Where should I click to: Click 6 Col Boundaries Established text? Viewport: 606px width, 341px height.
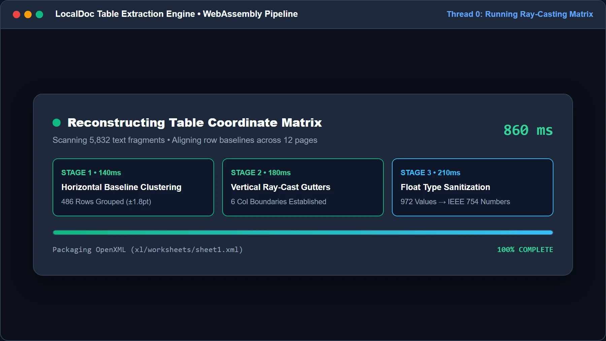coord(278,202)
